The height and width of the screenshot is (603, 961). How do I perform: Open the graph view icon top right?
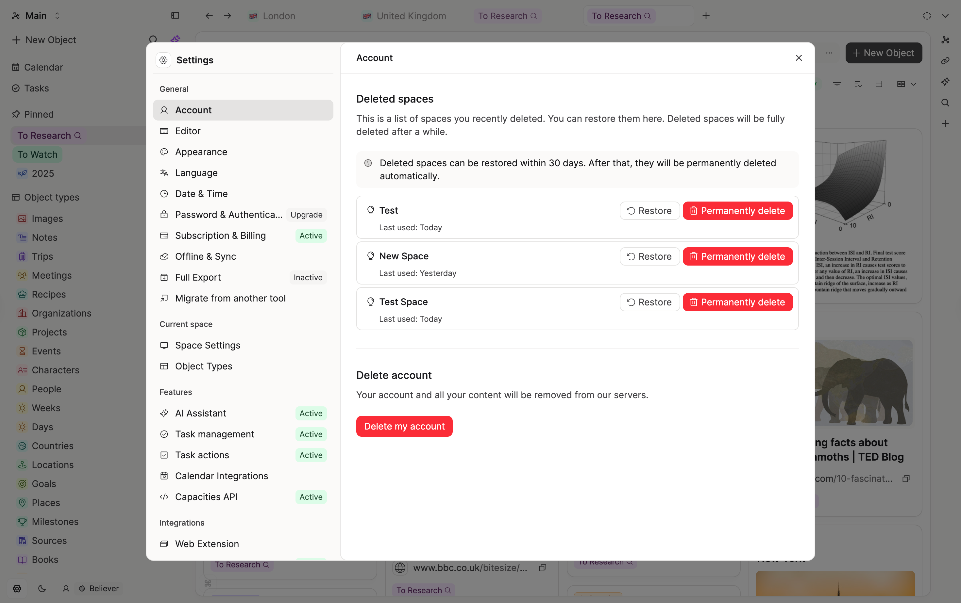point(945,40)
